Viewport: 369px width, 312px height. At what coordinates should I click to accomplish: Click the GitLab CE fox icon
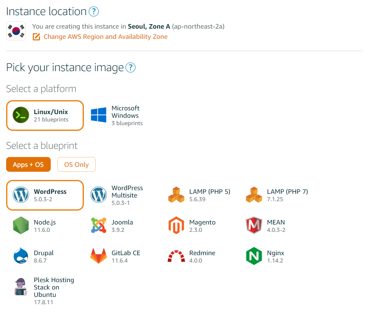[x=99, y=256]
